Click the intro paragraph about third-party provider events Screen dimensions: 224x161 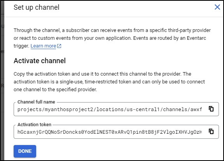[112, 38]
